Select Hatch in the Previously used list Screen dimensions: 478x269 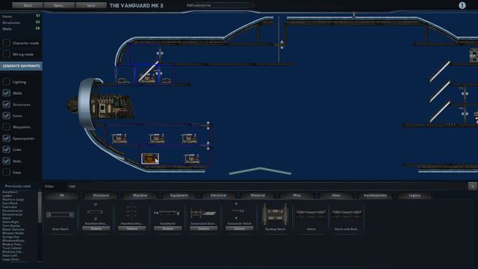[x=7, y=218]
